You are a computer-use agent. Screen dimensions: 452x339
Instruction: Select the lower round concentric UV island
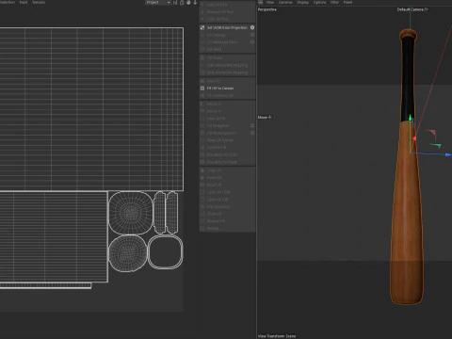(x=128, y=253)
